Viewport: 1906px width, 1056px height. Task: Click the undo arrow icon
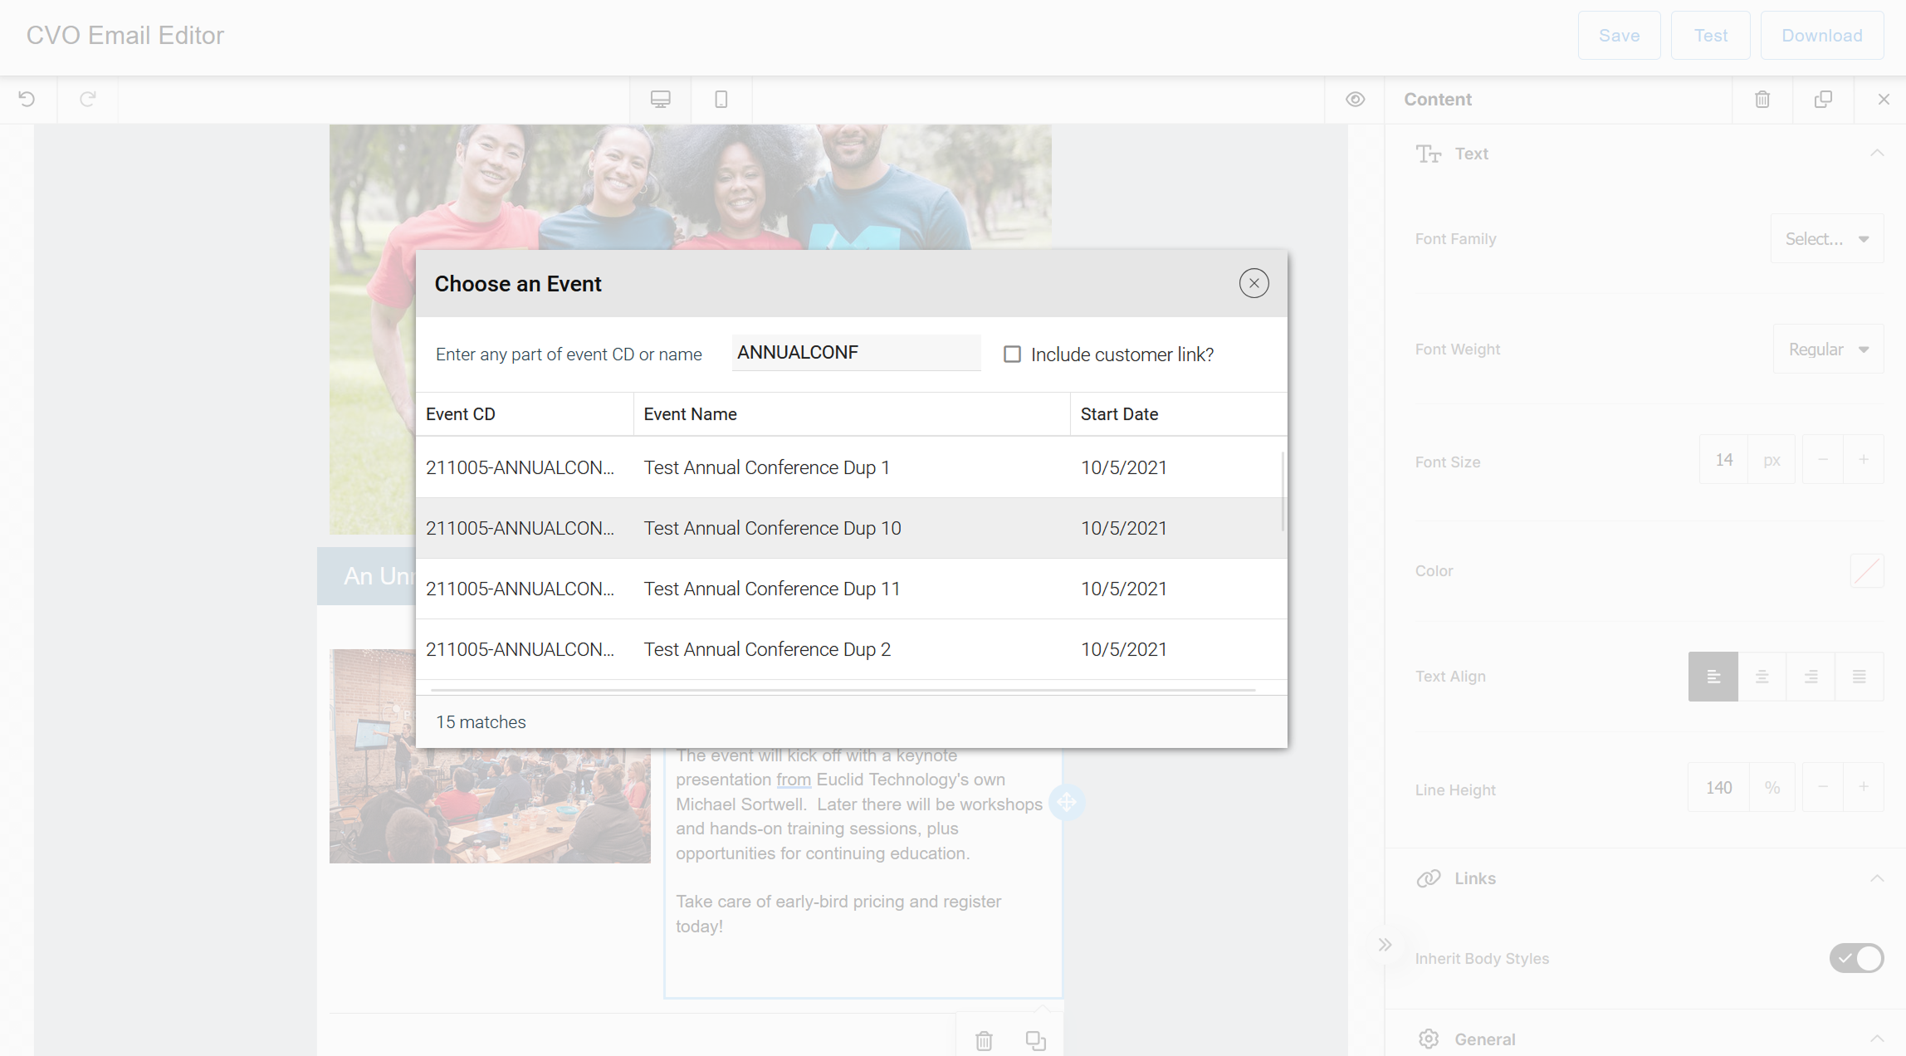27,100
